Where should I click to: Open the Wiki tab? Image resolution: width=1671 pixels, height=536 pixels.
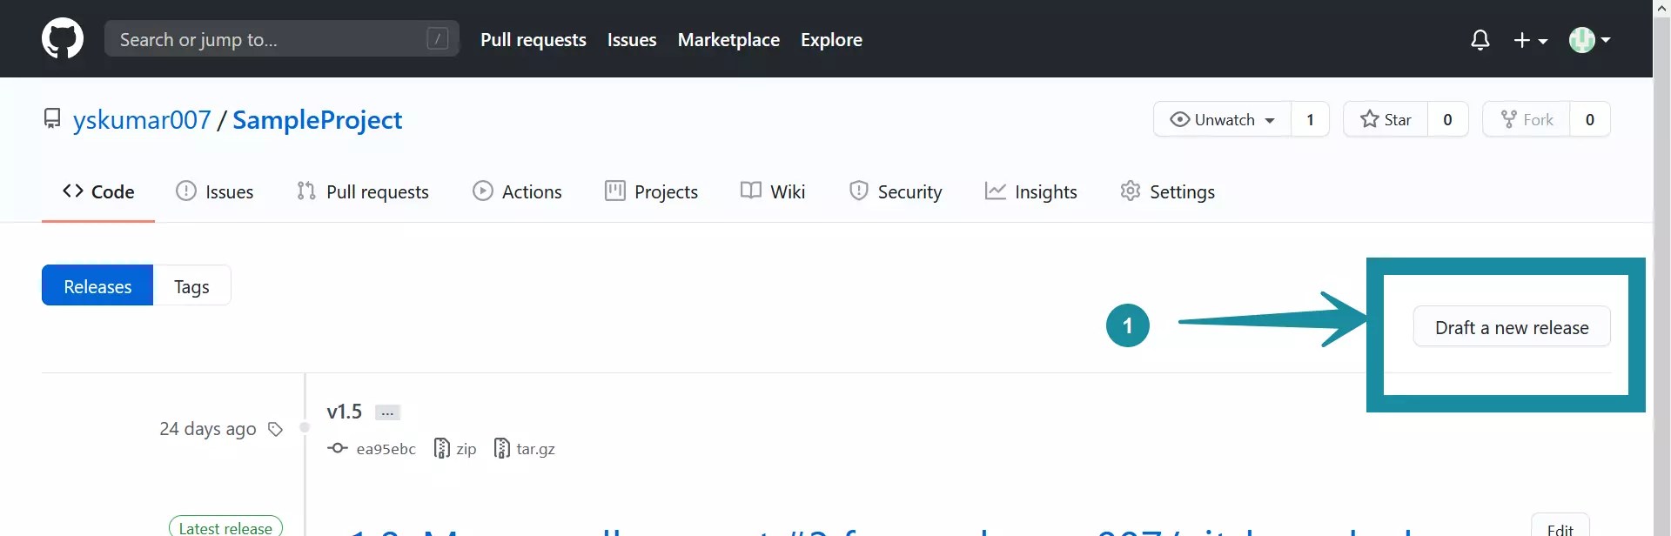tap(773, 191)
